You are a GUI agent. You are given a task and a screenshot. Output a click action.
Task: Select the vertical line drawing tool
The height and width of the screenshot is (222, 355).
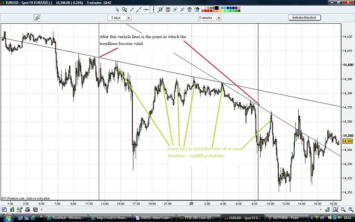pos(153,10)
